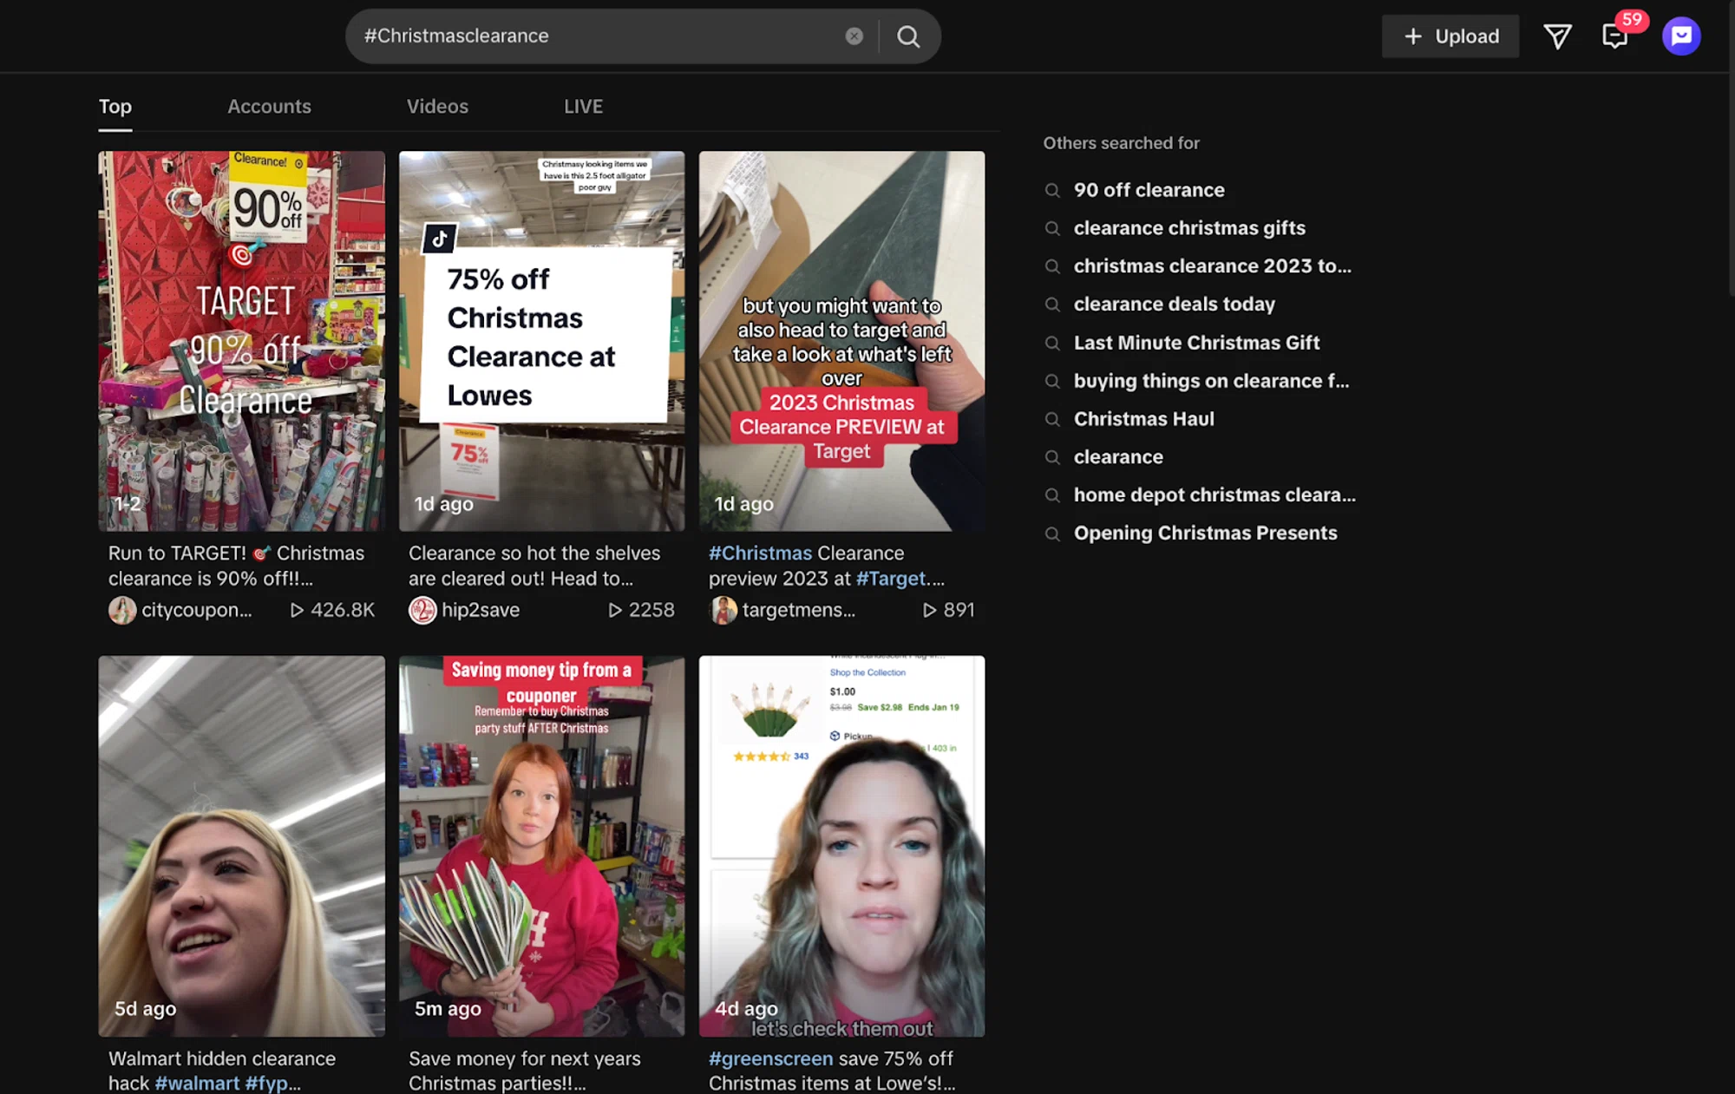Click the citycoupon profile avatar
The width and height of the screenshot is (1735, 1094).
click(x=122, y=610)
